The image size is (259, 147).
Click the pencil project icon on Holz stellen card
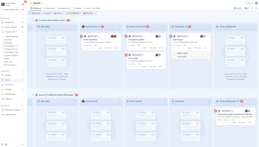[x=129, y=55]
